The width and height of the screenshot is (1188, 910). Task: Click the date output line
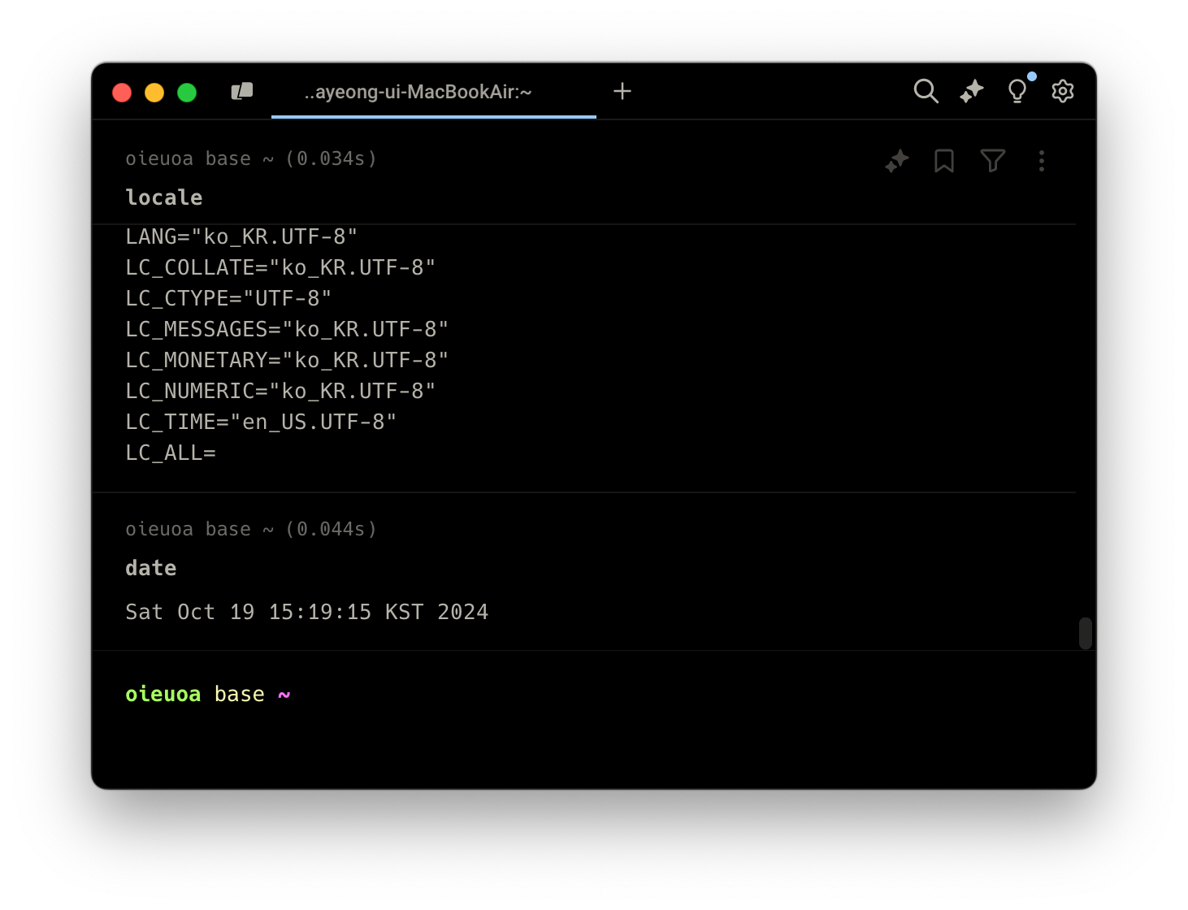[306, 612]
